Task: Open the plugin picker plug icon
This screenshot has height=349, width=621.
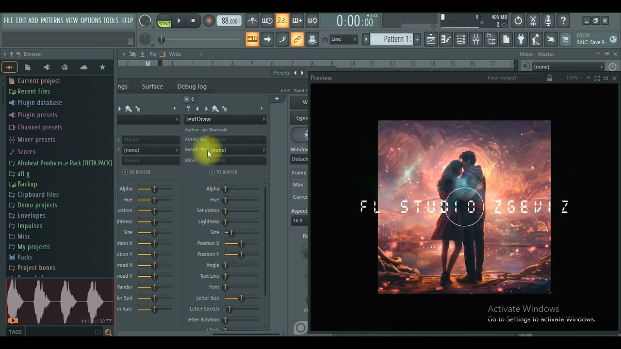Action: point(521,39)
